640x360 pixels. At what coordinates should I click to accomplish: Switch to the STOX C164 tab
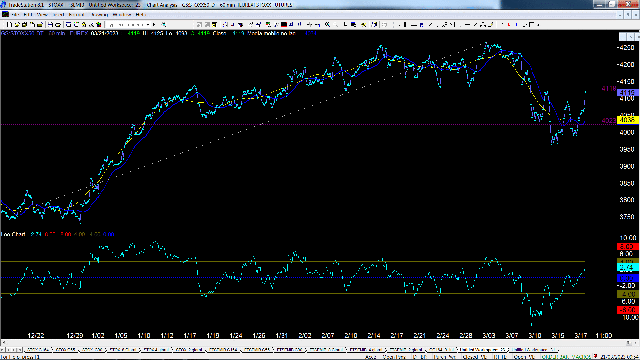coord(38,350)
